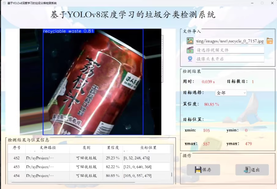Minimize the application window
Viewport: 277px width, 189px height.
click(252, 3)
